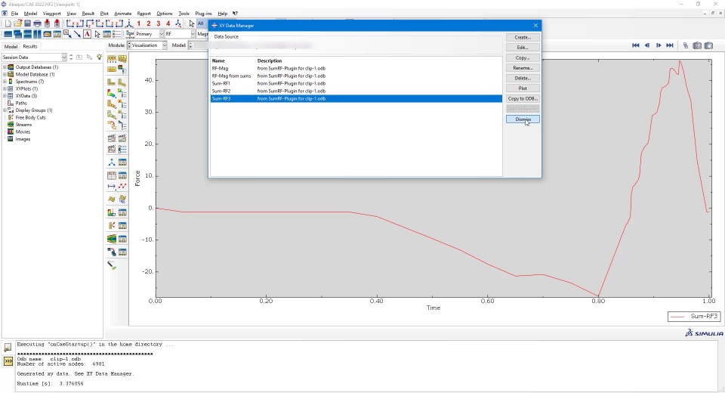Click the query pencil tool icon
Screen dimensions: 725x393
click(112, 265)
